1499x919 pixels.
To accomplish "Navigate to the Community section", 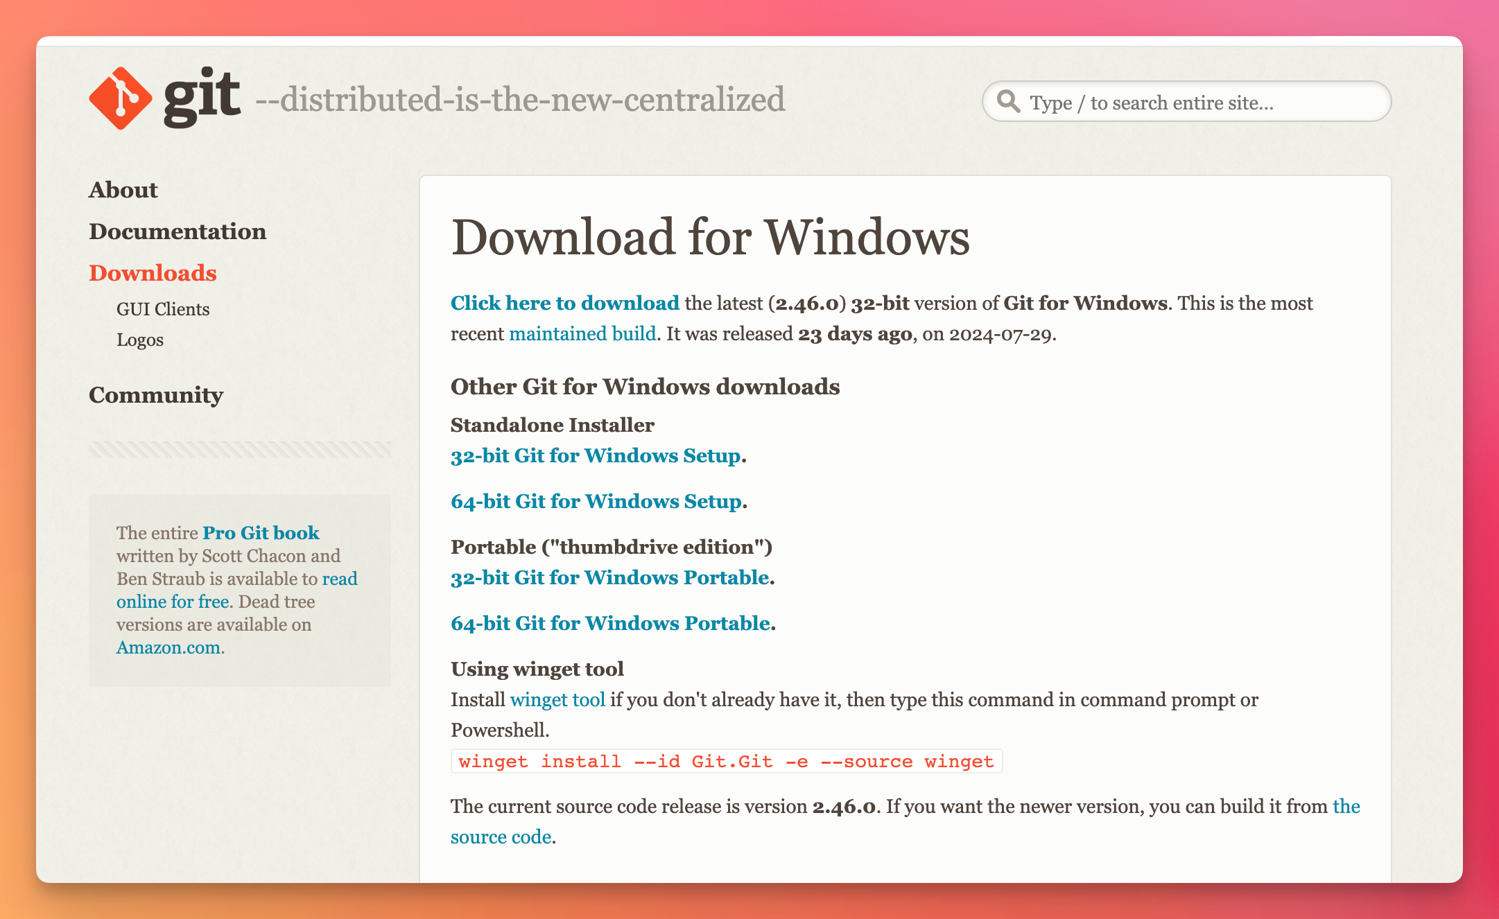I will (x=156, y=395).
